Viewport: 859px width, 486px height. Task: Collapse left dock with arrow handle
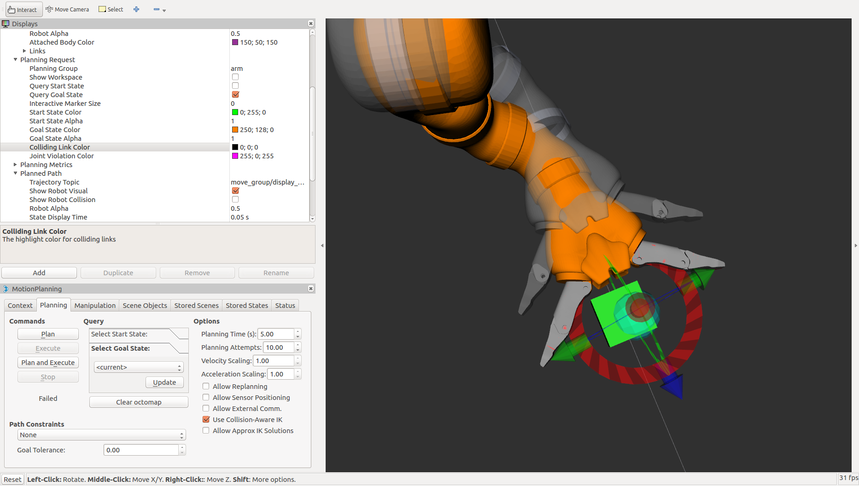322,245
